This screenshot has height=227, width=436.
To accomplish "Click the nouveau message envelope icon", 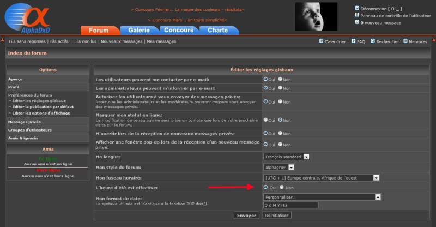I will [357, 22].
